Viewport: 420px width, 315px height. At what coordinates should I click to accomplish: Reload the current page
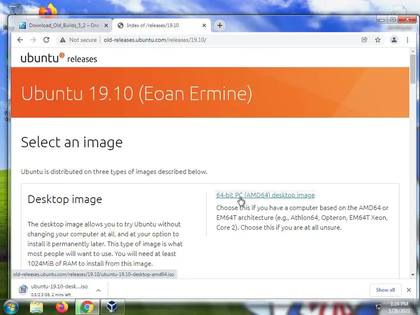(46, 40)
